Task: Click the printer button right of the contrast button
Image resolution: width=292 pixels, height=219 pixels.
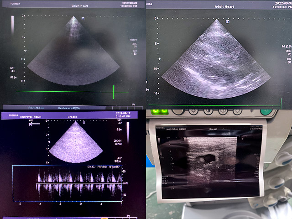Action: pyautogui.click(x=223, y=111)
